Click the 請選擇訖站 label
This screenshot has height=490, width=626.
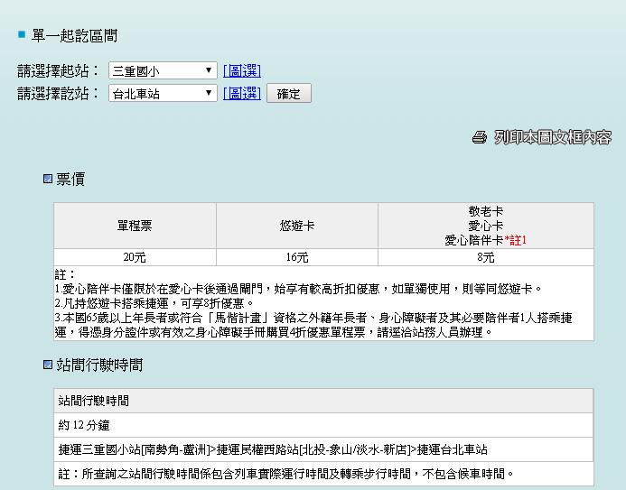pos(58,93)
